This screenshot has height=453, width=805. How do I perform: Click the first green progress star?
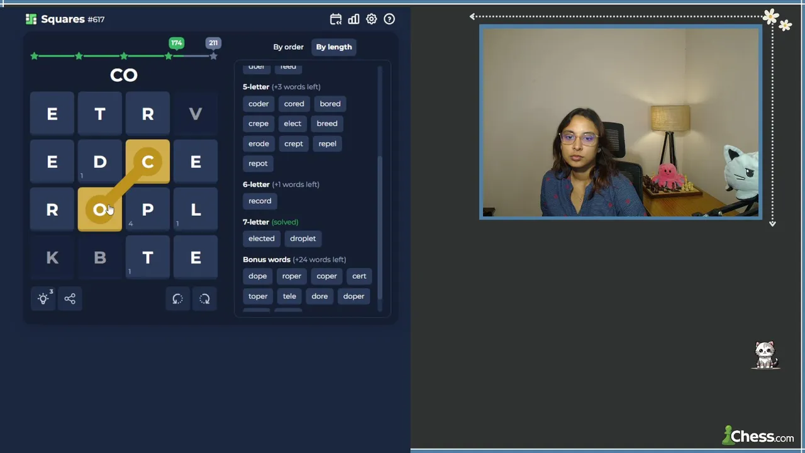35,56
